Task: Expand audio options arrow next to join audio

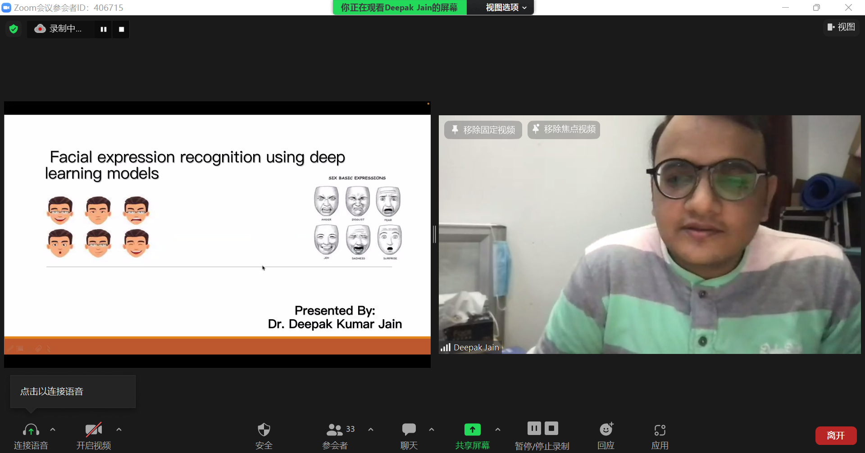Action: tap(53, 430)
